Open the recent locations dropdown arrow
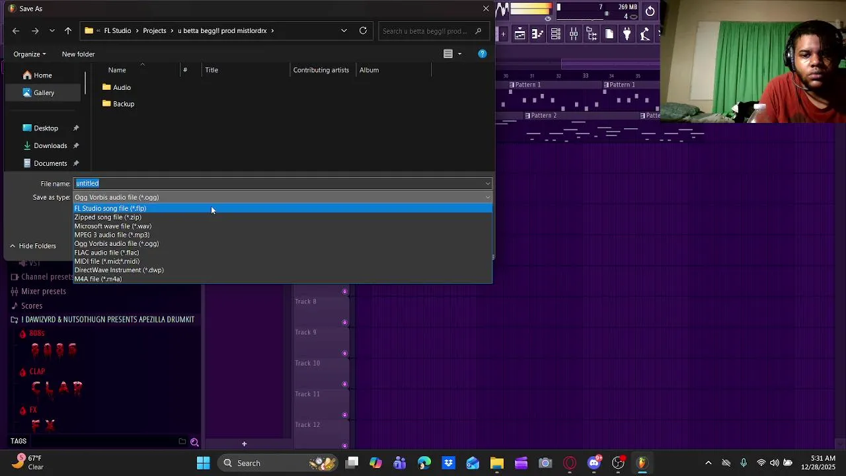The width and height of the screenshot is (846, 476). click(52, 30)
